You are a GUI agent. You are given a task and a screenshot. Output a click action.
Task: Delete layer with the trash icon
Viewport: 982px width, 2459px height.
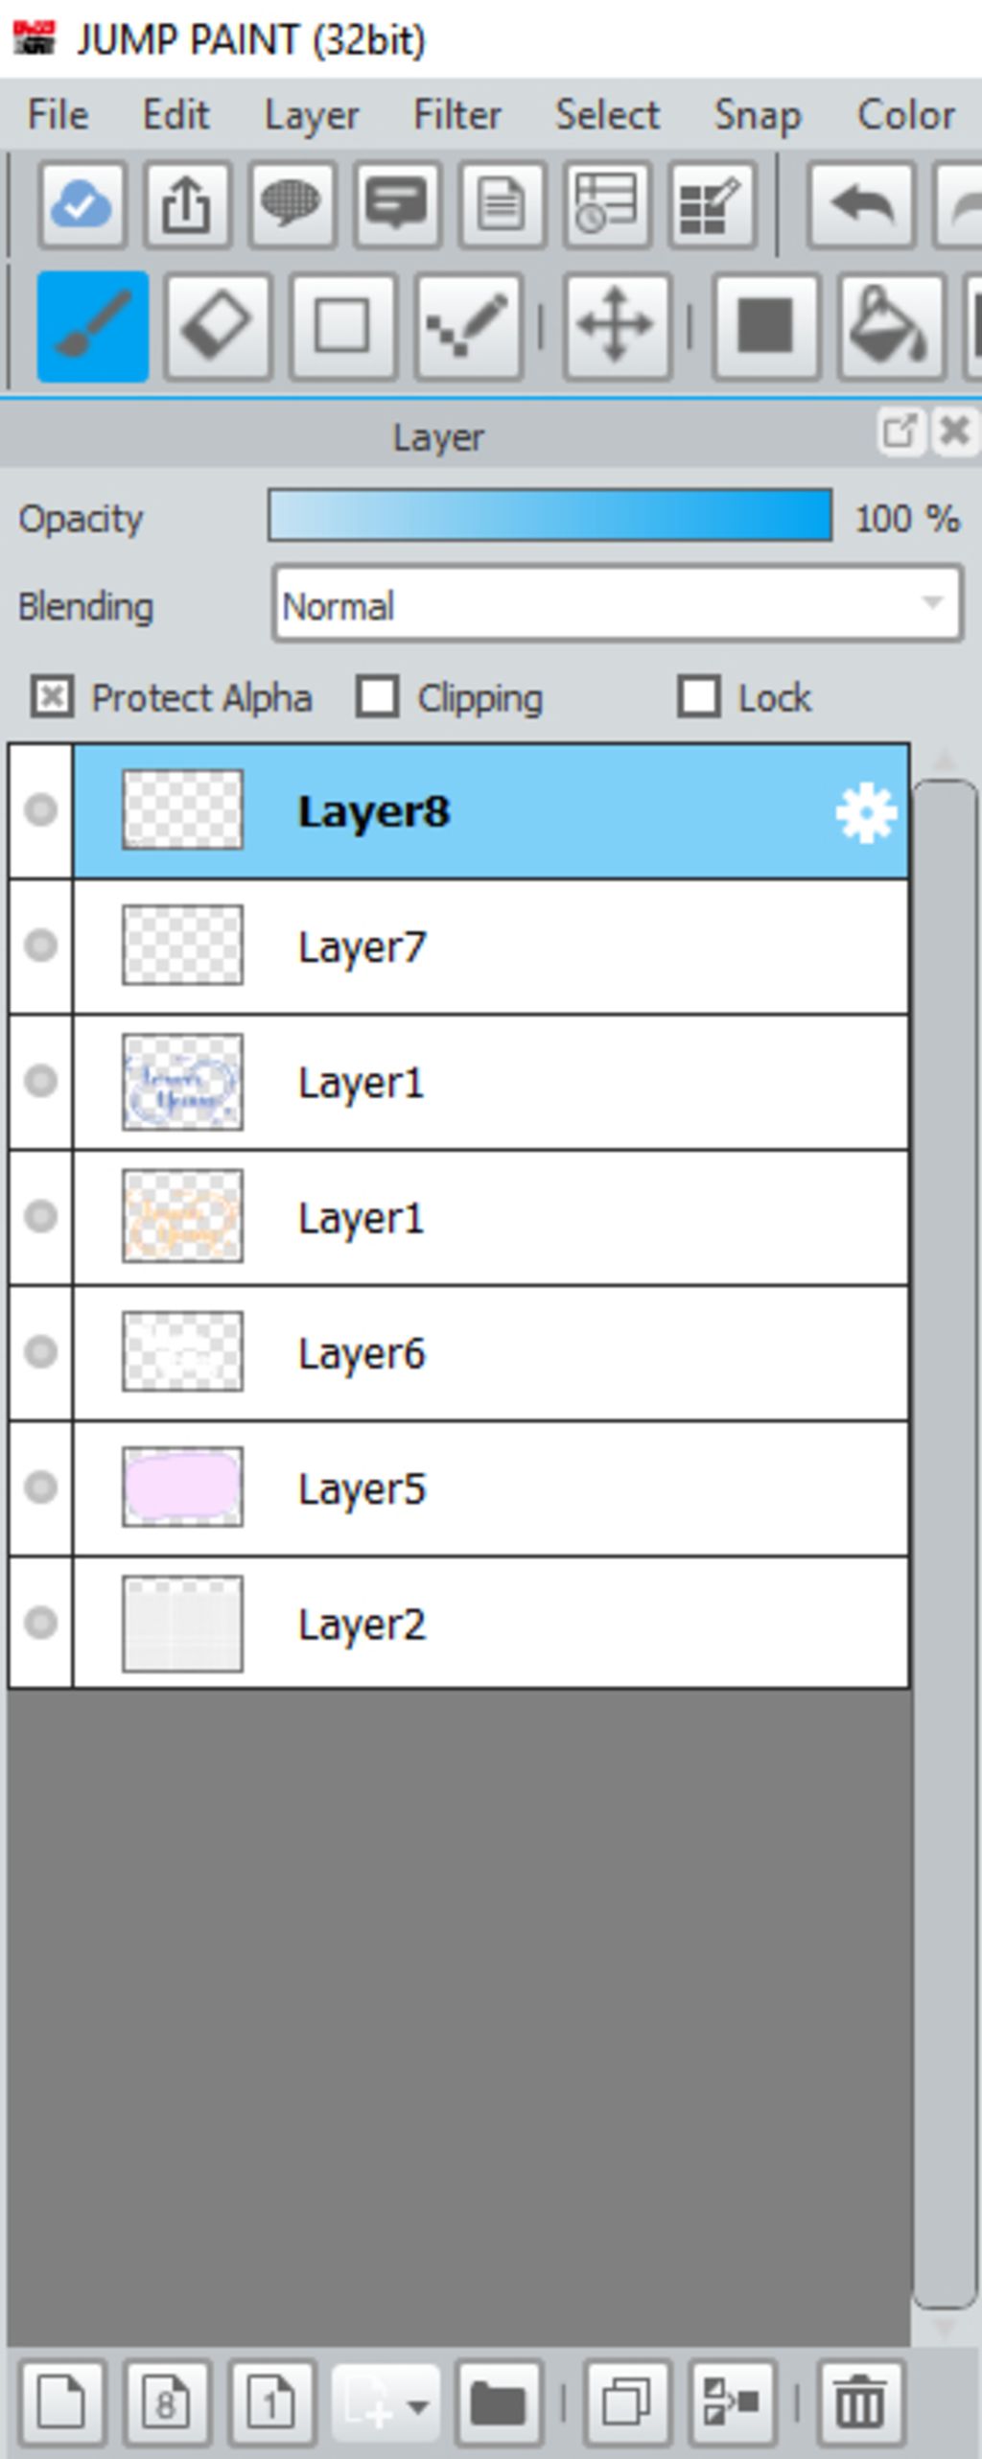pyautogui.click(x=859, y=2401)
